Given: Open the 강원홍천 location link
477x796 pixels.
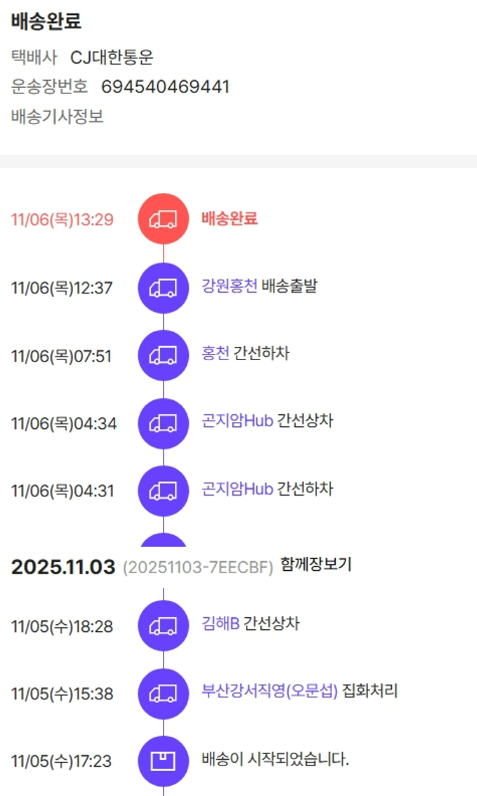Looking at the screenshot, I should click(x=230, y=286).
